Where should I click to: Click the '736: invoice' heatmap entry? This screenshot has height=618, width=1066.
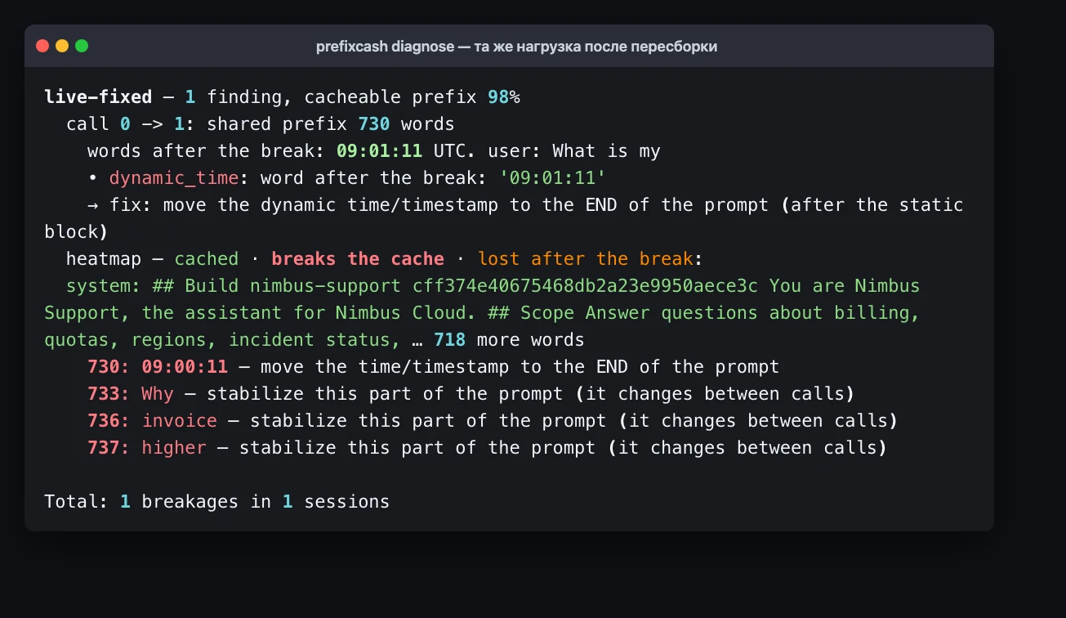pyautogui.click(x=152, y=421)
